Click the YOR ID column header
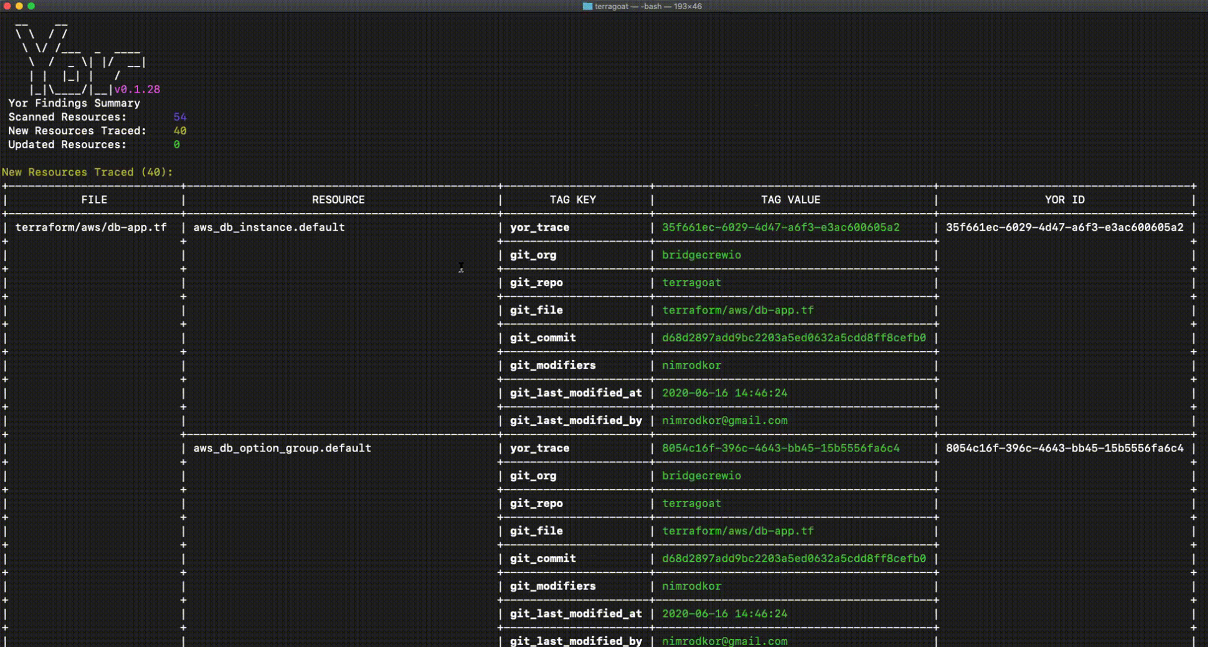1208x647 pixels. pyautogui.click(x=1064, y=200)
